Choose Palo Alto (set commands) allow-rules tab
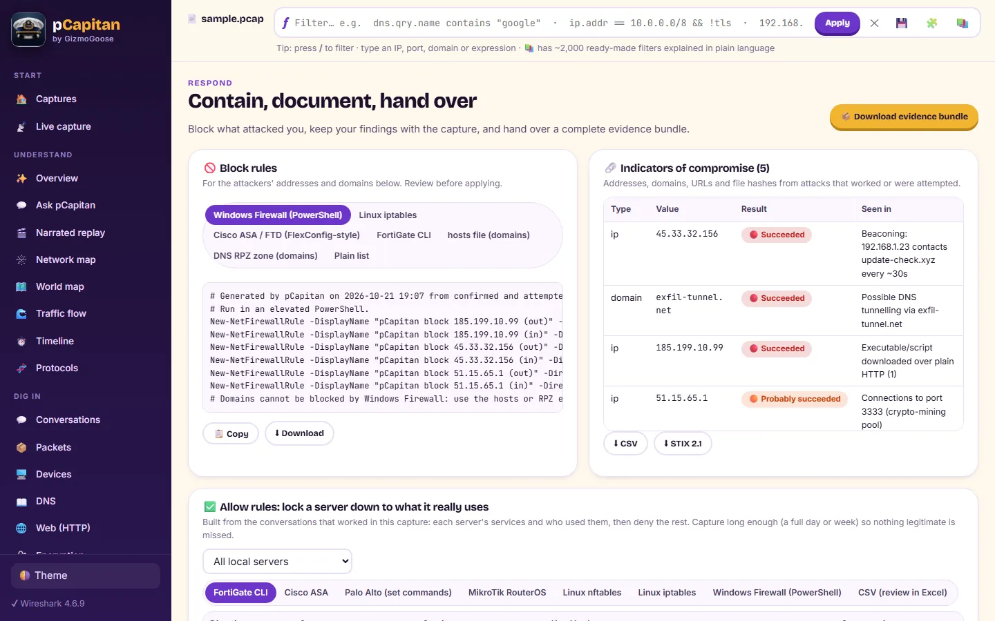 398,593
